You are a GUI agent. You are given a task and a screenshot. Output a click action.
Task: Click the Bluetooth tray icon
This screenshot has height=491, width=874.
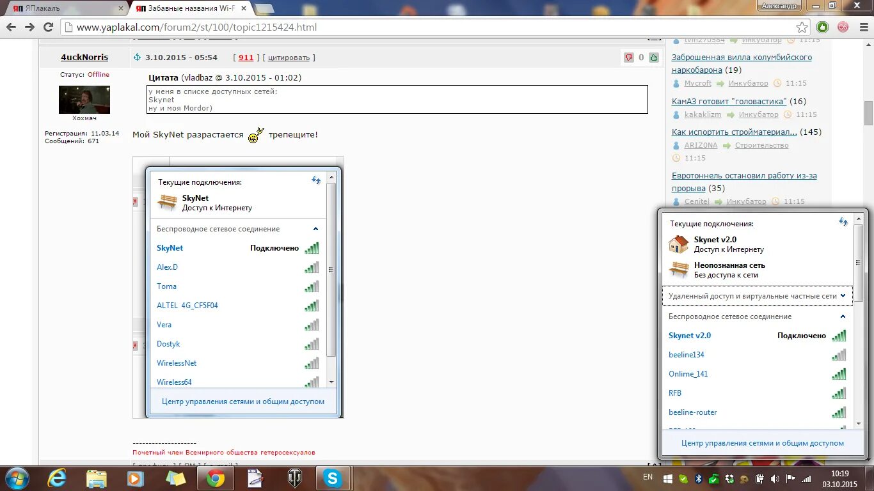click(x=699, y=478)
